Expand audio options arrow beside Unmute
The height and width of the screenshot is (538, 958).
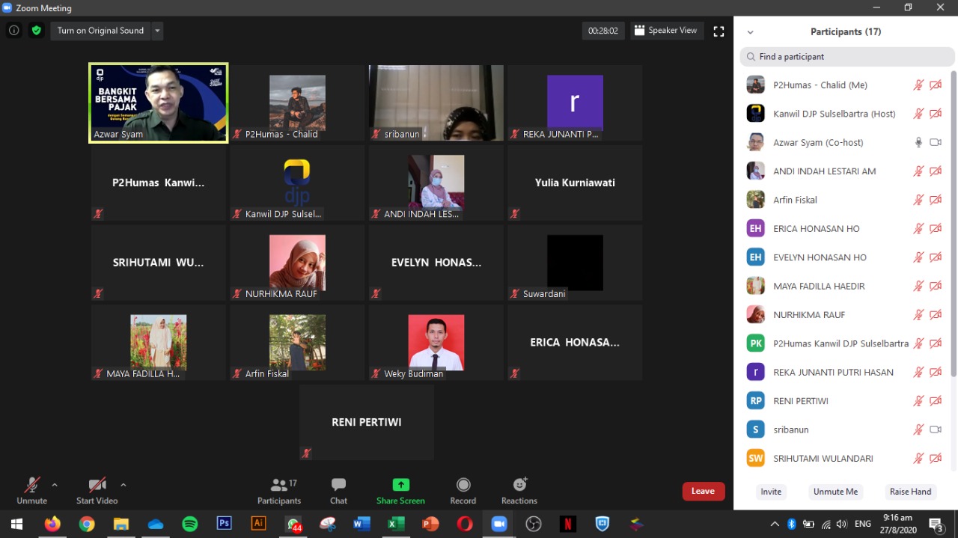(x=55, y=485)
